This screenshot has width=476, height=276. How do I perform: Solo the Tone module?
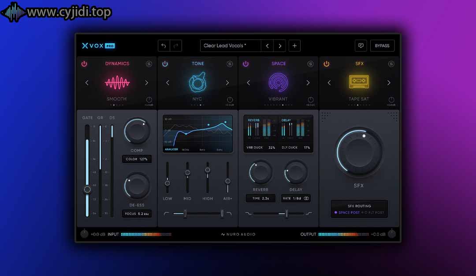tap(230, 64)
